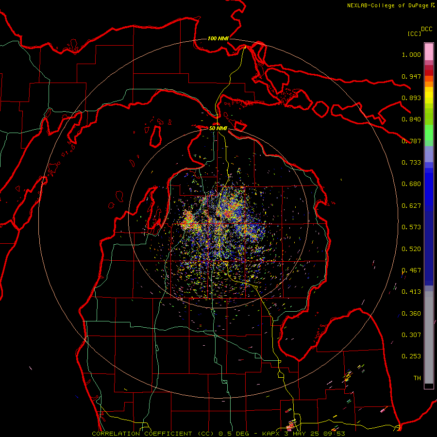437x437 pixels.
Task: Pick the long gray color bar segment
Action: [x=429, y=337]
